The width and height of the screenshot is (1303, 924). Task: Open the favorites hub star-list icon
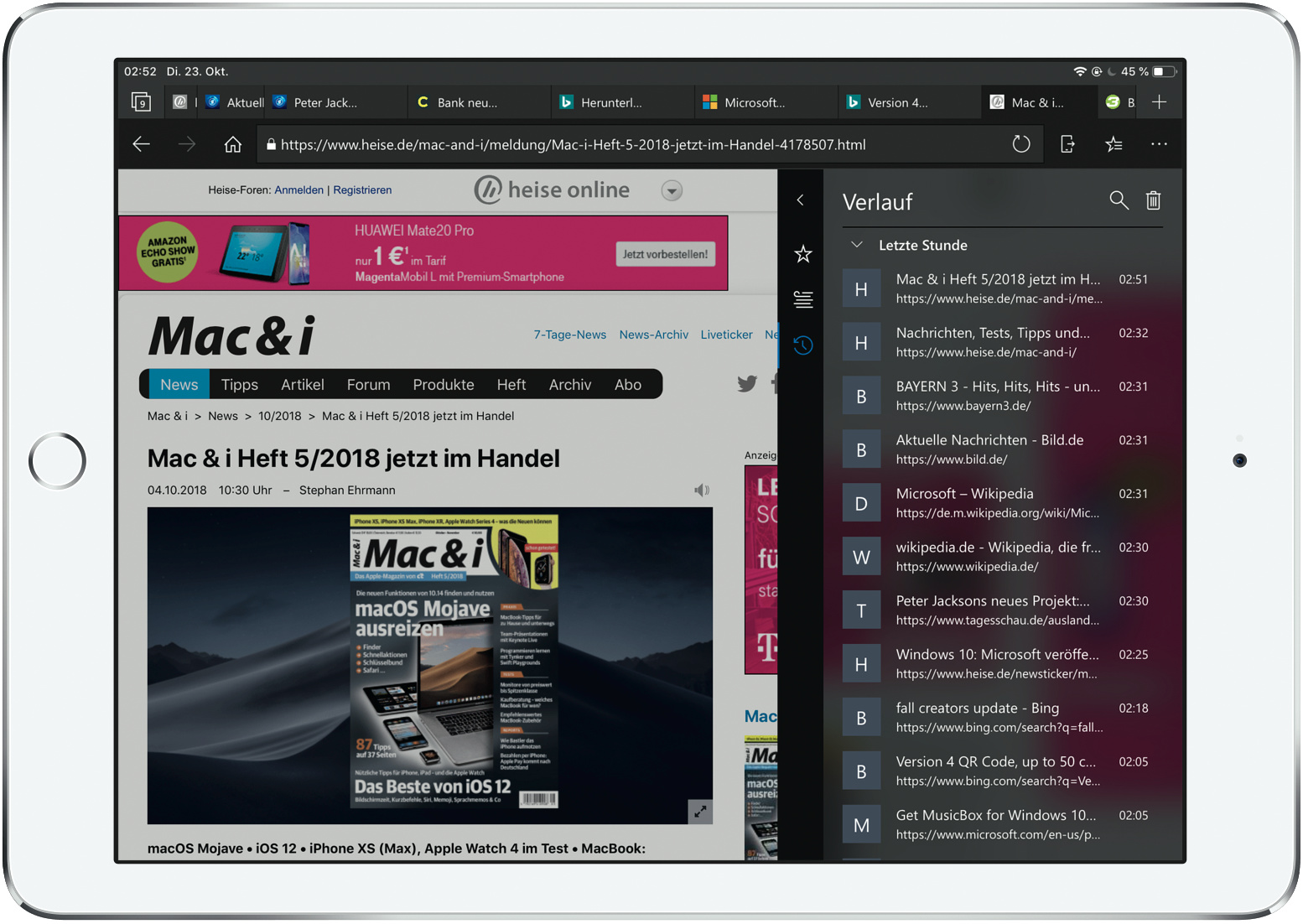(1114, 144)
